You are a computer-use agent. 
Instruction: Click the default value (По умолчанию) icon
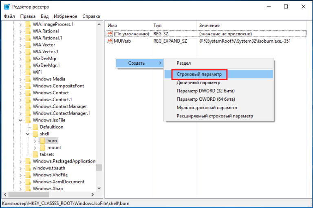coord(110,33)
